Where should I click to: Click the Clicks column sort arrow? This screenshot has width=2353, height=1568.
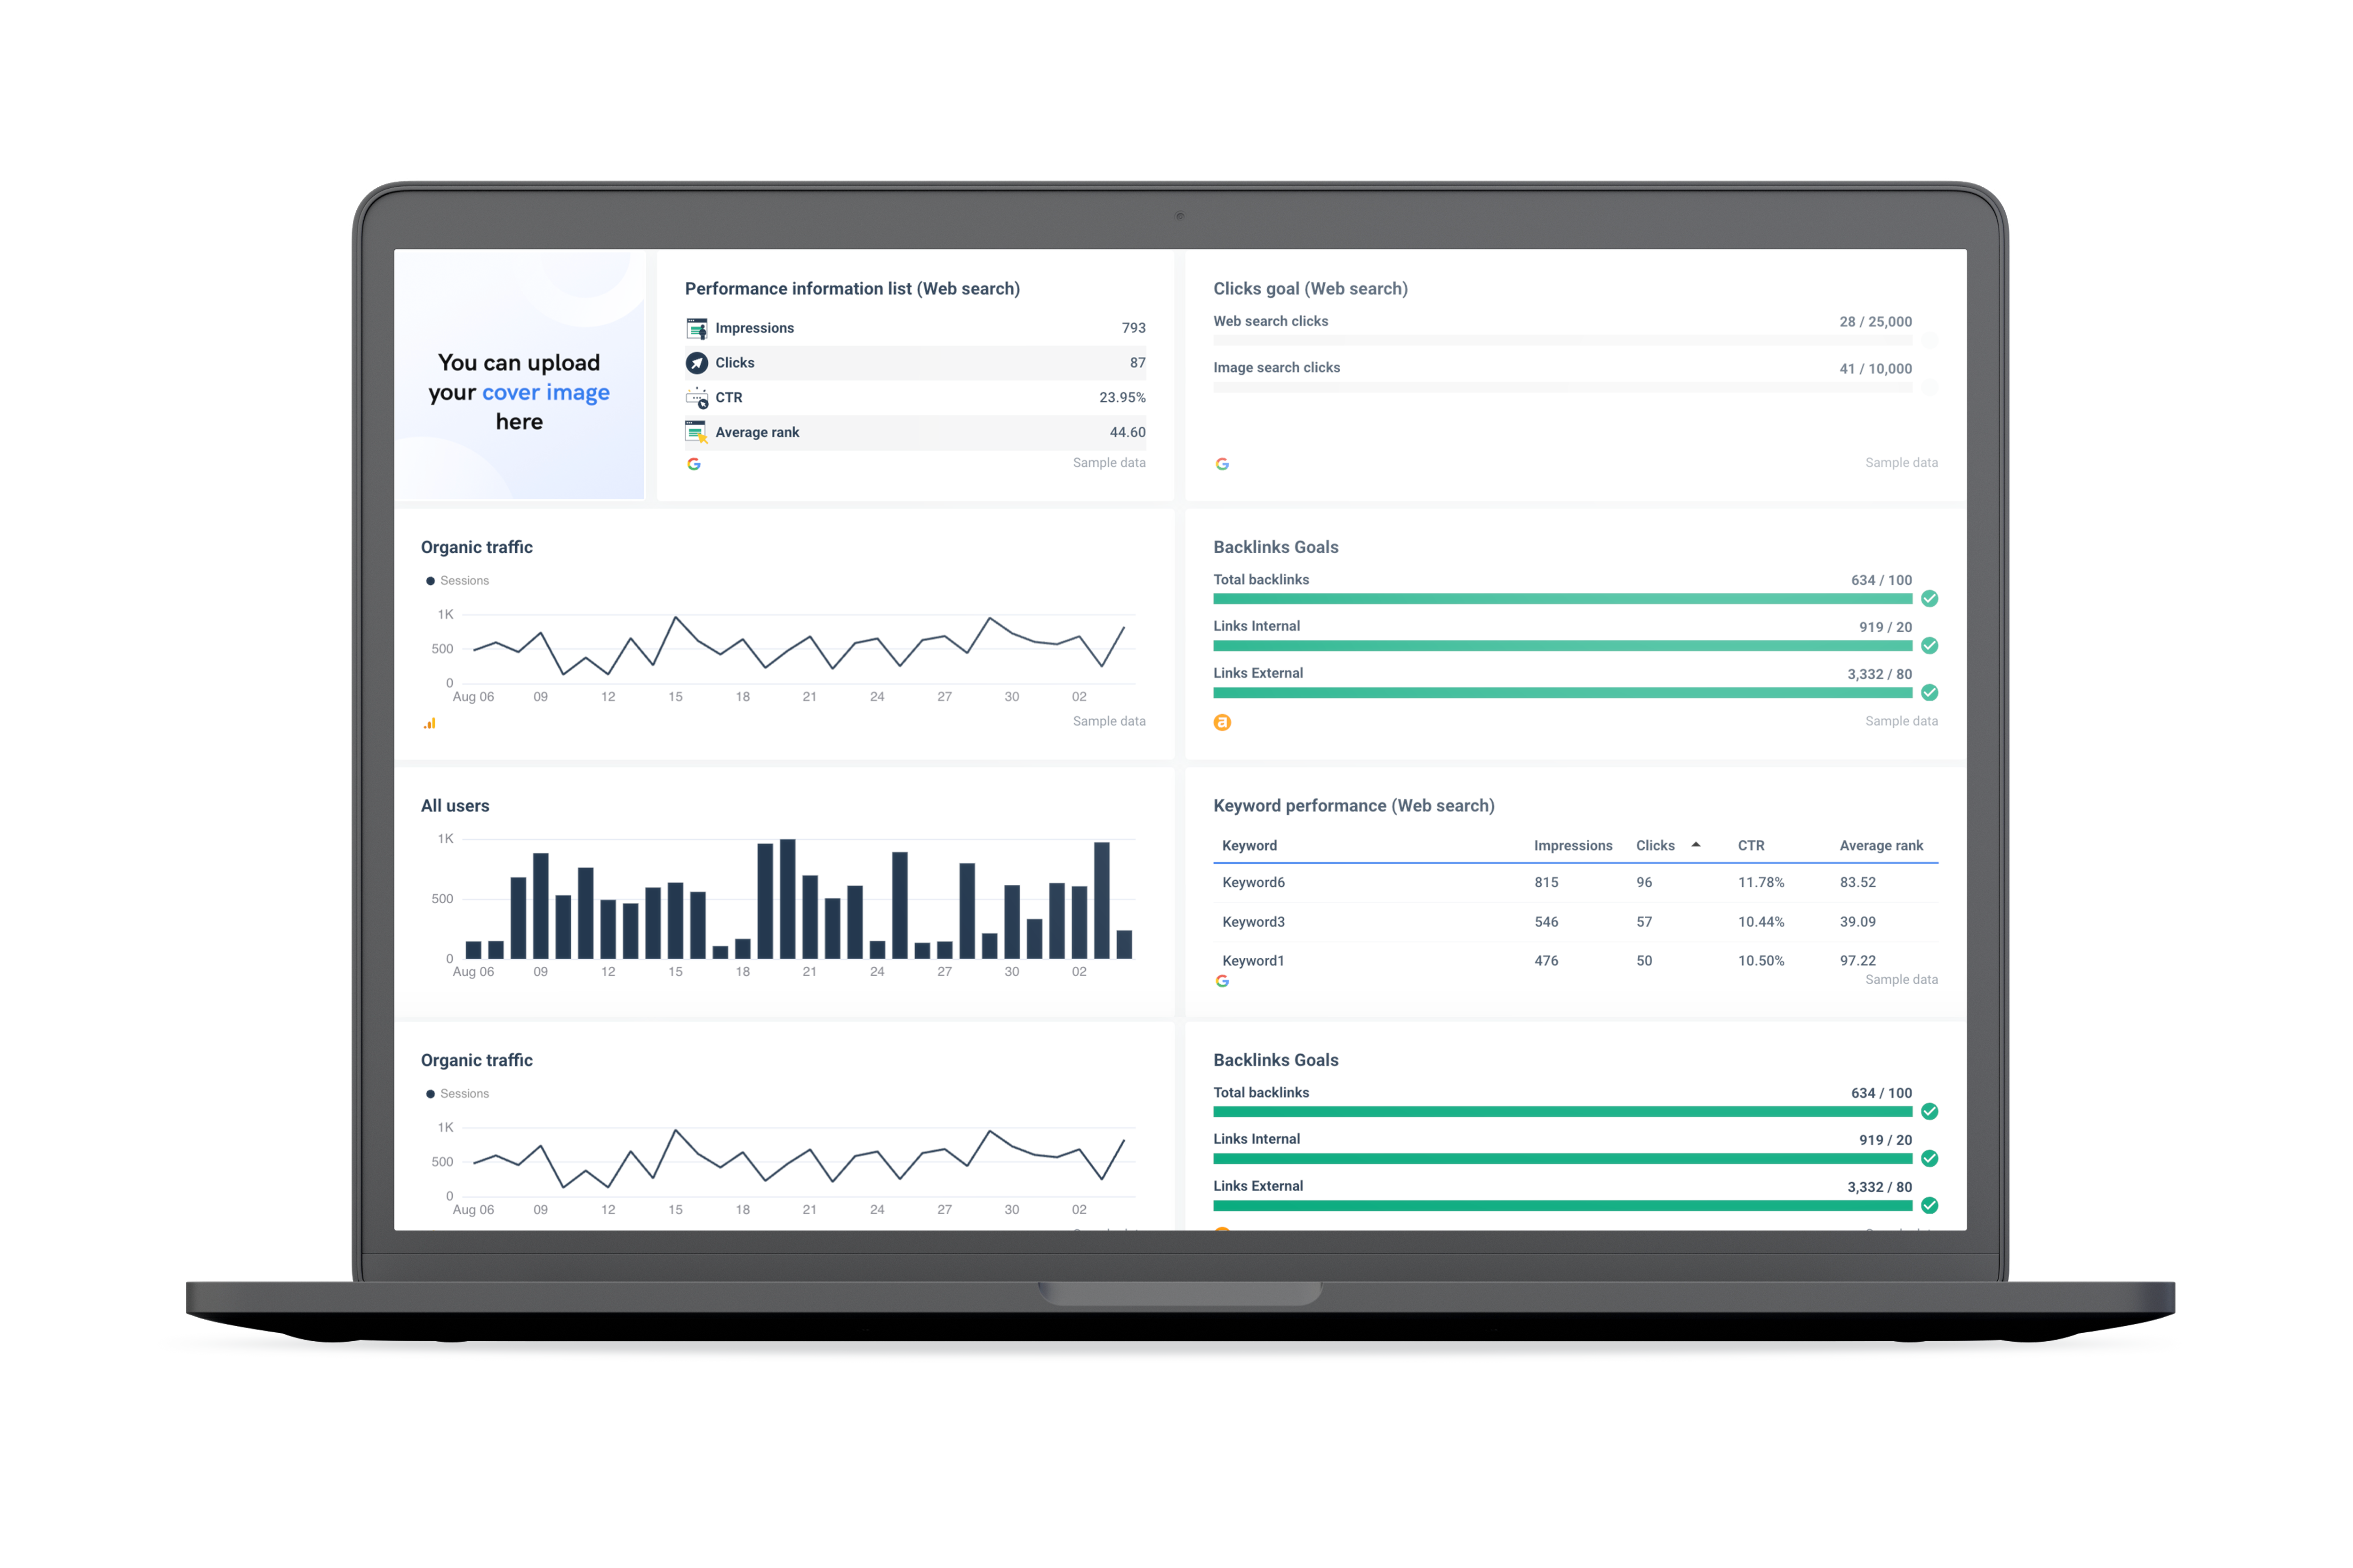(1695, 845)
